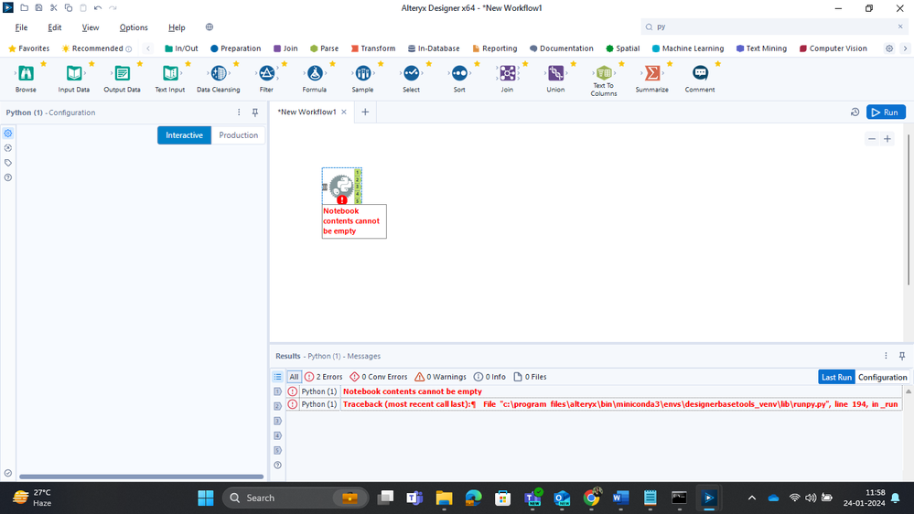Open the workflow history clock icon
This screenshot has width=914, height=514.
[x=855, y=112]
